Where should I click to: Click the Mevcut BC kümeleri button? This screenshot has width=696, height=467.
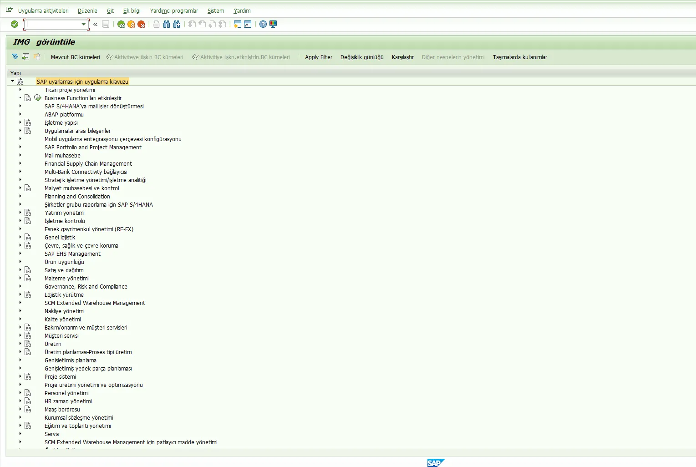point(75,57)
